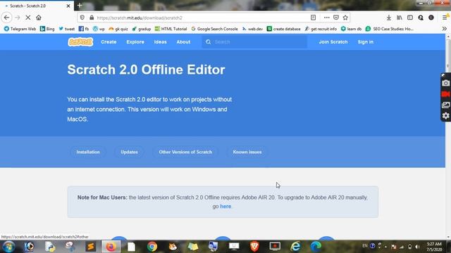Open Sublime Text from the taskbar
451x253 pixels.
coord(90,247)
